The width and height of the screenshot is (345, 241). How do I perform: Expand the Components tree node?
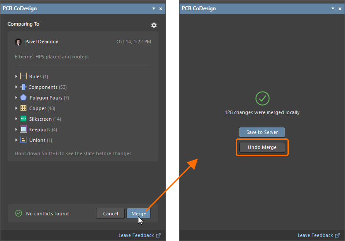[16, 87]
